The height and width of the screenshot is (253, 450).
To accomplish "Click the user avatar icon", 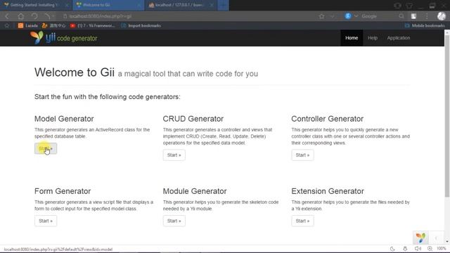I will click(441, 16).
